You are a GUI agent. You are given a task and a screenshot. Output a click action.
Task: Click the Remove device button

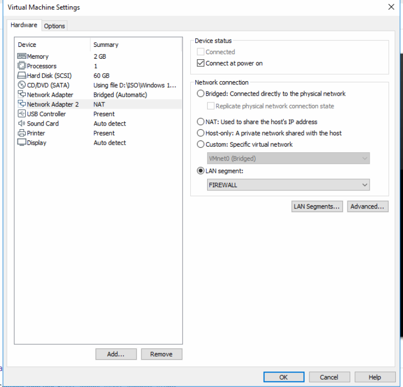click(161, 354)
